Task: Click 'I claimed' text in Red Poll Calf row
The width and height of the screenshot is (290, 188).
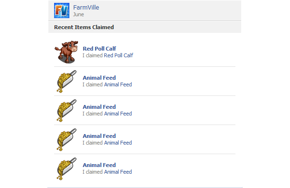Action: [x=92, y=55]
